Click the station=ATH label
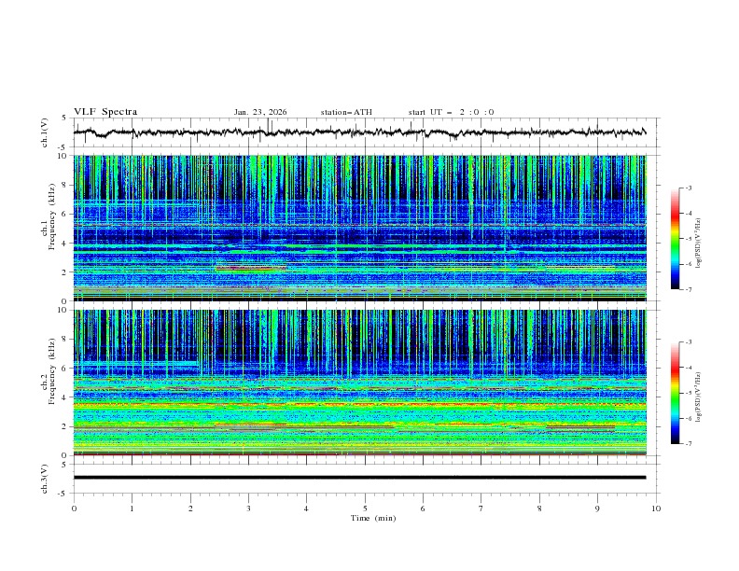The height and width of the screenshot is (571, 739). (346, 112)
